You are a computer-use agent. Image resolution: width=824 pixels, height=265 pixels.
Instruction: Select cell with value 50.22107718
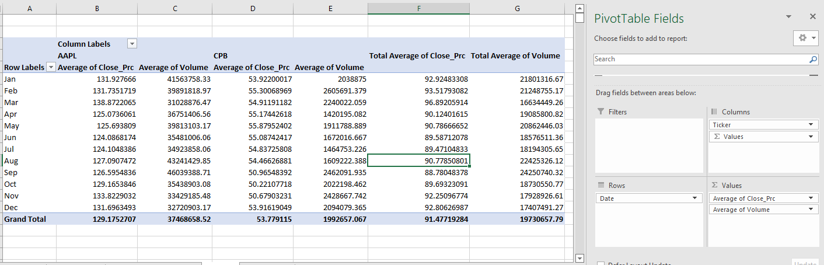point(252,184)
